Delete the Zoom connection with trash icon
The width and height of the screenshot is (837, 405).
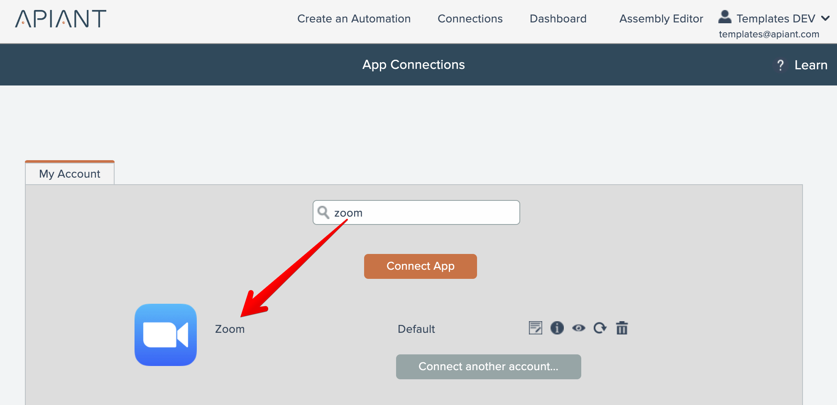(x=622, y=328)
